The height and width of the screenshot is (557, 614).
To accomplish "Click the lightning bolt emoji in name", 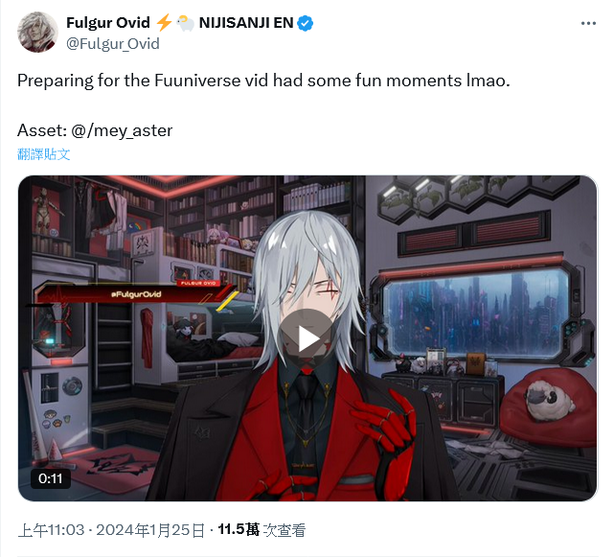I will [164, 22].
